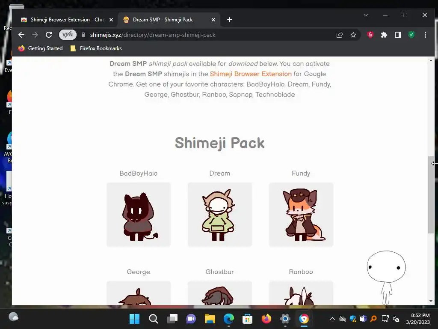The width and height of the screenshot is (438, 329).
Task: View site security lock information
Action: coord(83,35)
